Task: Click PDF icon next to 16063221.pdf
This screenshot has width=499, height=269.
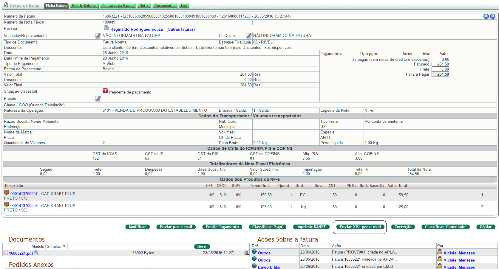Action: point(5,253)
